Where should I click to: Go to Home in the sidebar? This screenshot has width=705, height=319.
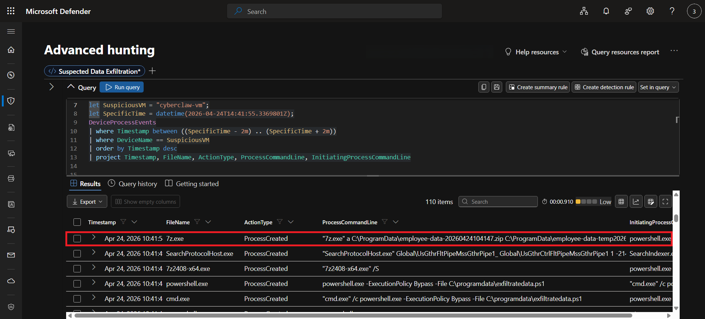(11, 50)
